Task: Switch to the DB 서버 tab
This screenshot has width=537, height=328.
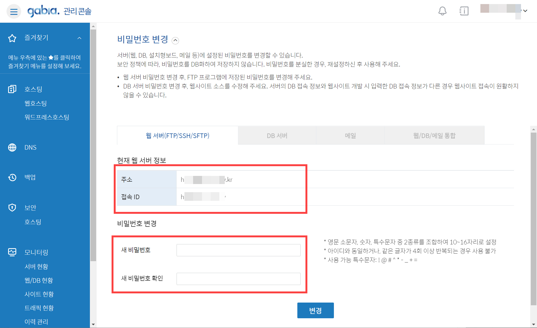Action: coord(277,136)
